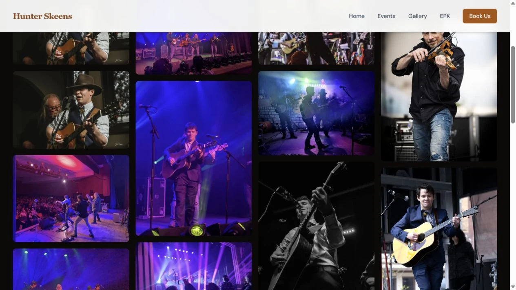Open the fiddle player in black shirt photo
516x290 pixels.
pyautogui.click(x=439, y=97)
